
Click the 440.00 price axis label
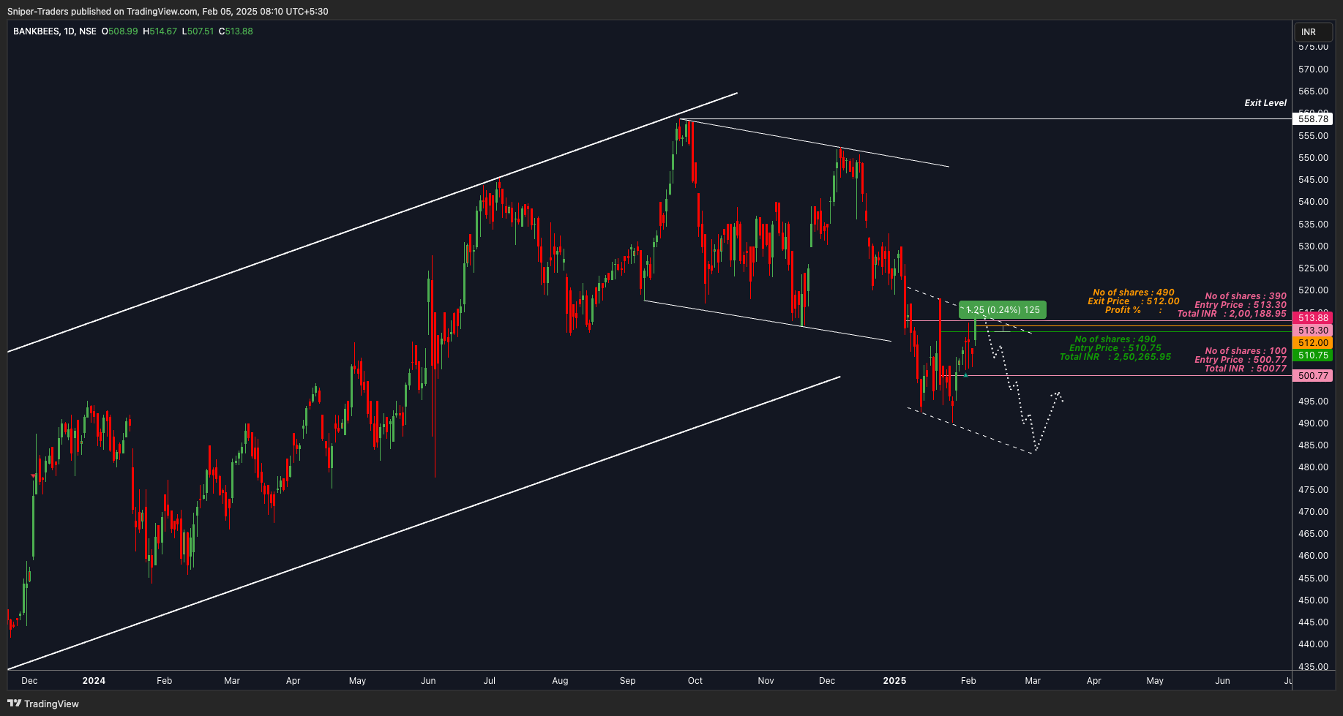(x=1313, y=644)
